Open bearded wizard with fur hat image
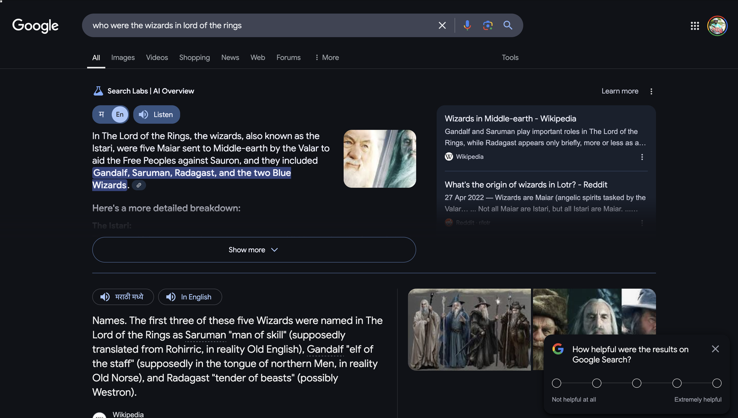 tap(550, 329)
